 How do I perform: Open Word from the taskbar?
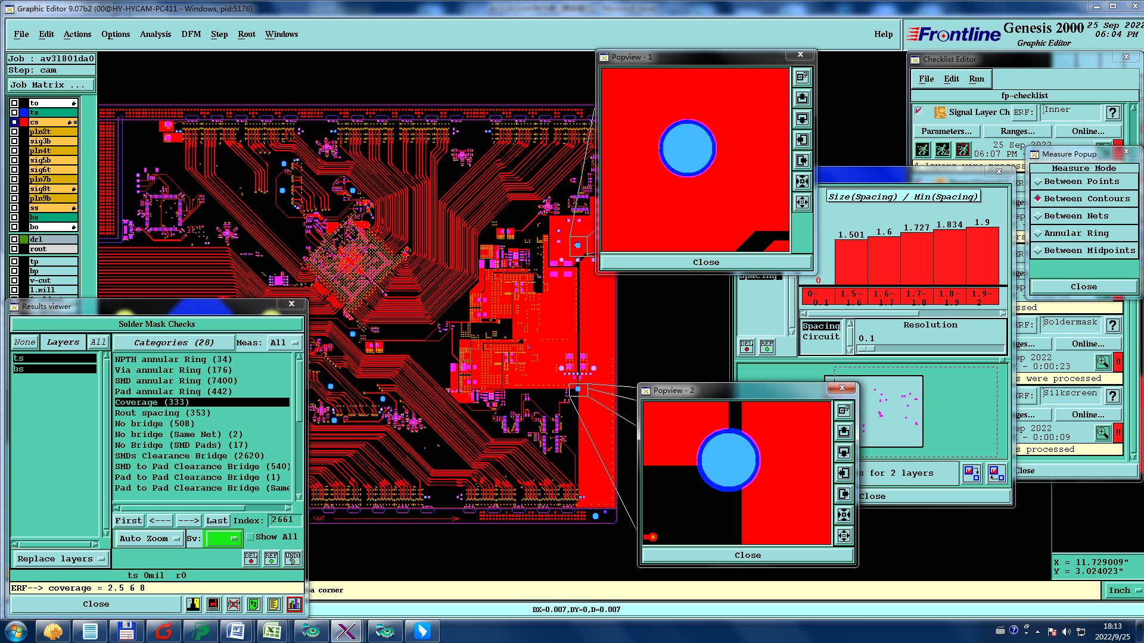point(235,631)
